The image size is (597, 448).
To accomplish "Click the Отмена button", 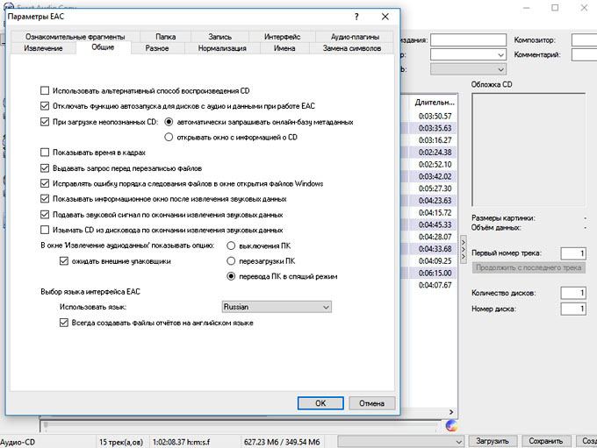I will point(371,403).
